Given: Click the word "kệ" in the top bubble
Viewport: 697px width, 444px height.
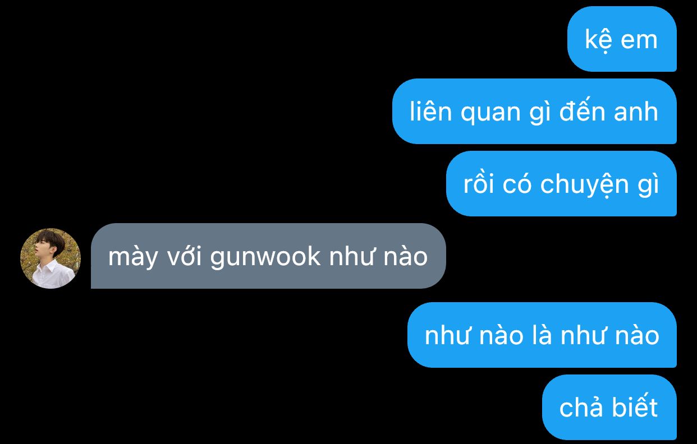Looking at the screenshot, I should pyautogui.click(x=597, y=40).
